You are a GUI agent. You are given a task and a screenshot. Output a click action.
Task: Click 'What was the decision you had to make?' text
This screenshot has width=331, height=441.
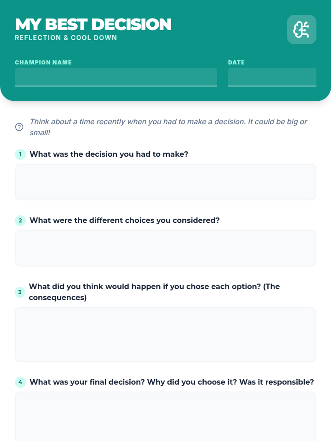(109, 154)
